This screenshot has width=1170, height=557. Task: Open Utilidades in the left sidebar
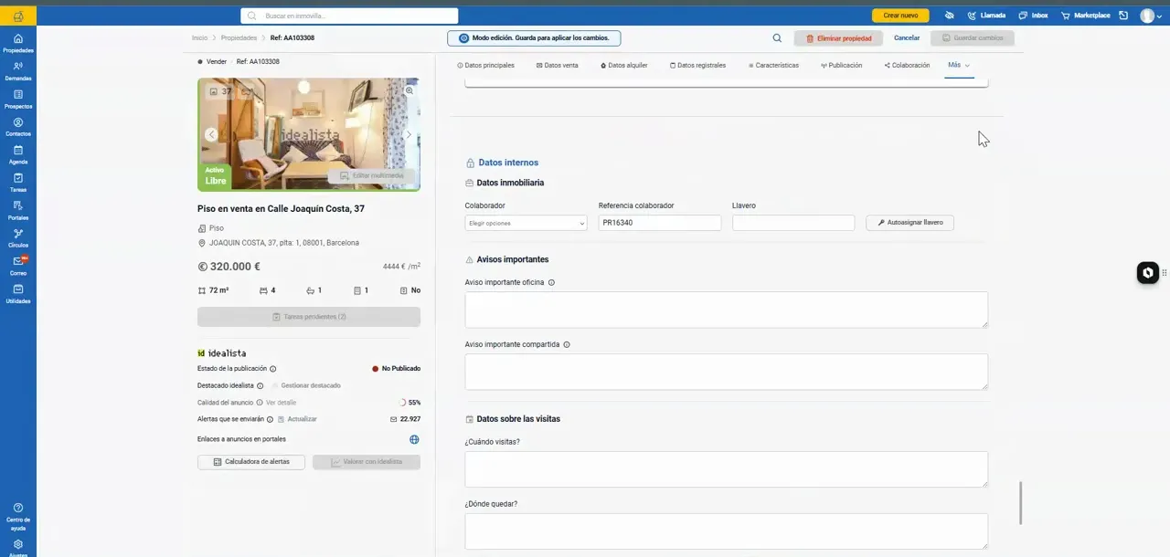coord(18,294)
